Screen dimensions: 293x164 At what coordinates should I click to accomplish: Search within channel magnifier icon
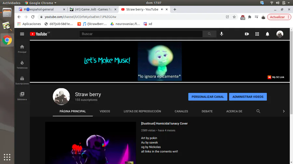[x=258, y=111]
